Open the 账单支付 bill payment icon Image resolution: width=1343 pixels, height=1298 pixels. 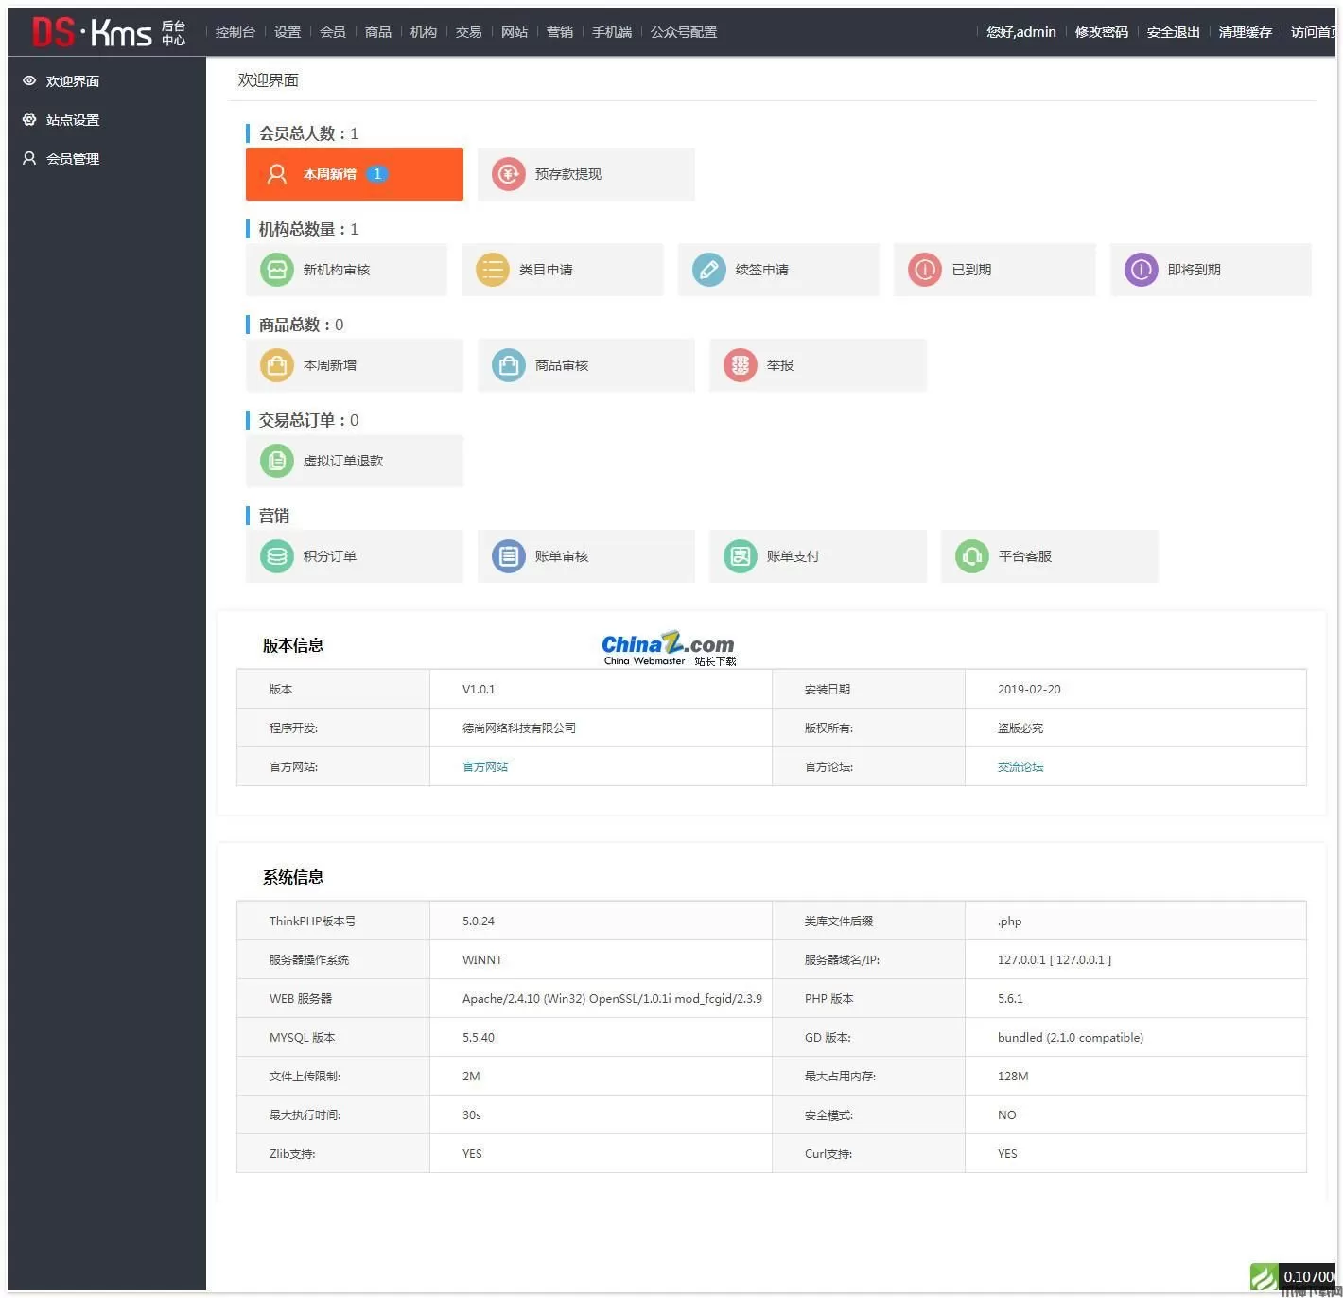pyautogui.click(x=740, y=556)
